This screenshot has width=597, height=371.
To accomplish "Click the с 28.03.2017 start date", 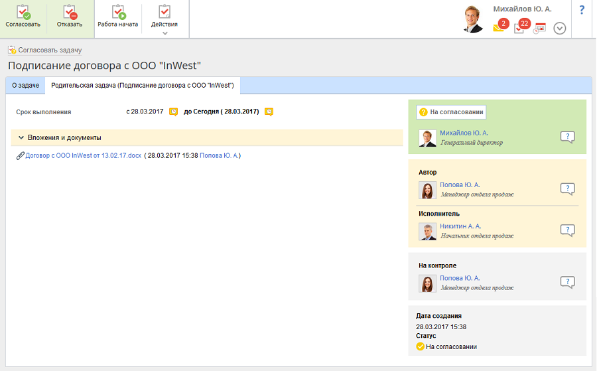I will pyautogui.click(x=145, y=111).
